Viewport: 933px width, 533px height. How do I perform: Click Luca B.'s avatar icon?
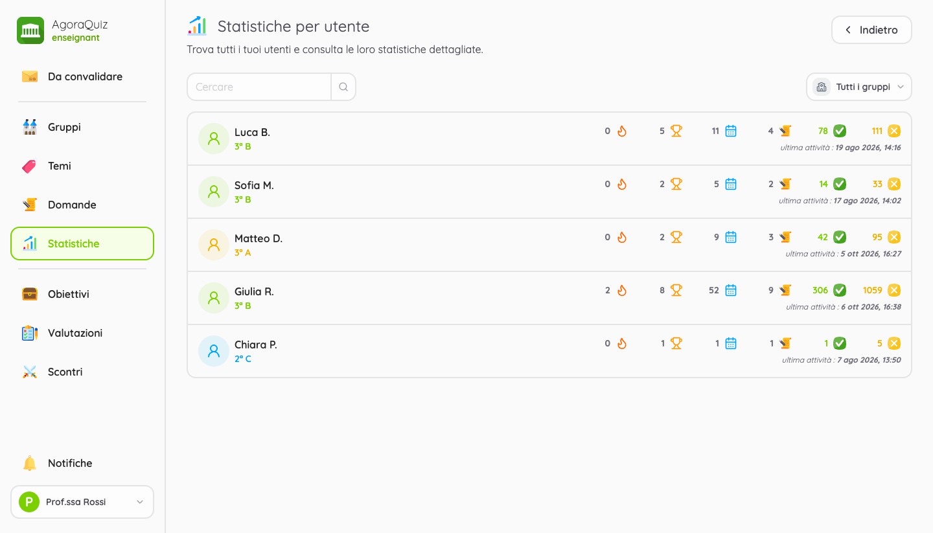click(214, 139)
